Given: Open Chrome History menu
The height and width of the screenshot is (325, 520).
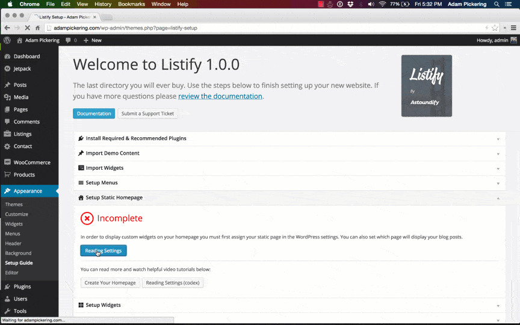Looking at the screenshot, I should [103, 4].
